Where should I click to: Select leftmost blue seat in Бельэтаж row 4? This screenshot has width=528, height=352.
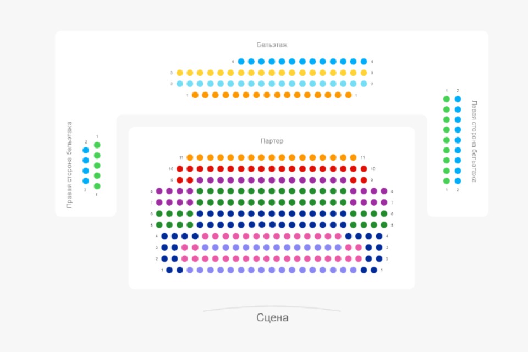[241, 62]
